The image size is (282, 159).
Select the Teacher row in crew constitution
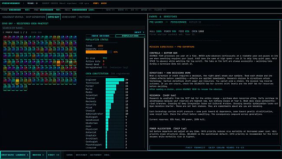pos(107,98)
